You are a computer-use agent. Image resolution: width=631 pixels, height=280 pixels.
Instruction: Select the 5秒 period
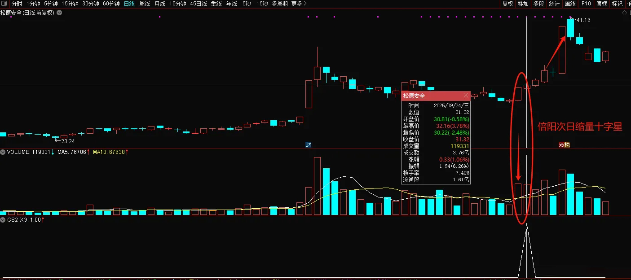point(247,4)
